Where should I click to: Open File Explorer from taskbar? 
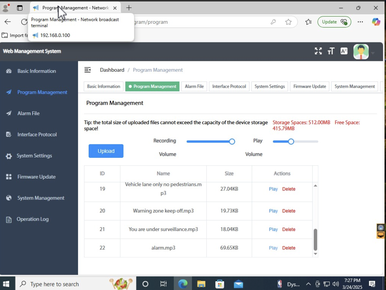point(201,284)
